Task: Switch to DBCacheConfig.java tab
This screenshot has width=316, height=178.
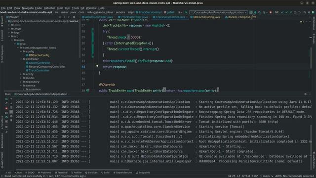Action: pos(205,17)
